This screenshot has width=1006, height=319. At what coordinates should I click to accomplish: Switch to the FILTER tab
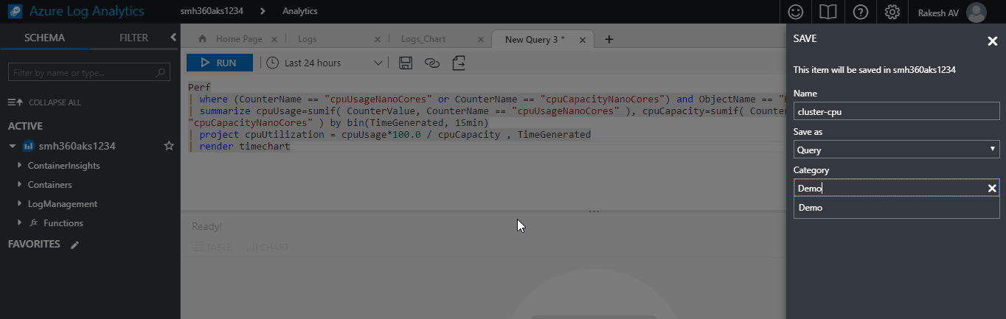[x=134, y=38]
